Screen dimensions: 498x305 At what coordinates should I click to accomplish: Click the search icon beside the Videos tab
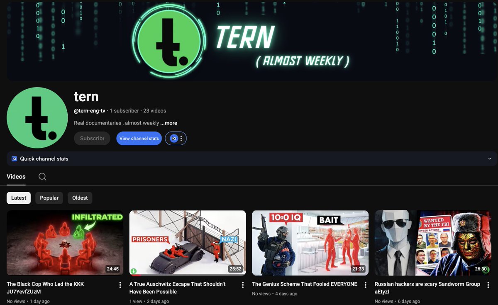point(42,177)
